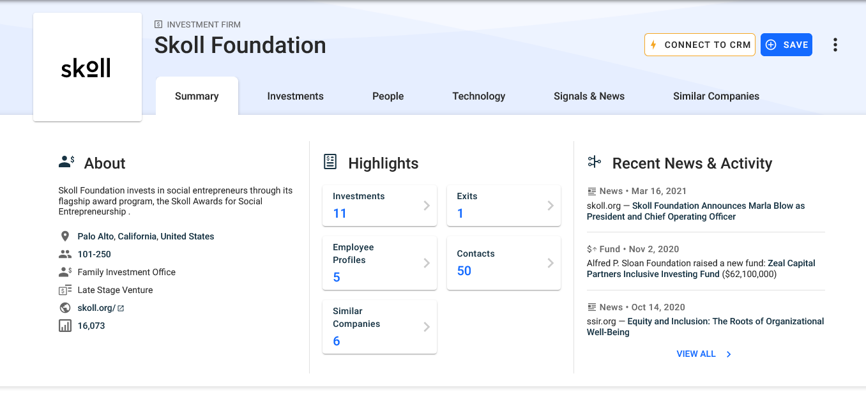This screenshot has height=399, width=866.
Task: Click the globe website icon
Action: click(x=65, y=308)
